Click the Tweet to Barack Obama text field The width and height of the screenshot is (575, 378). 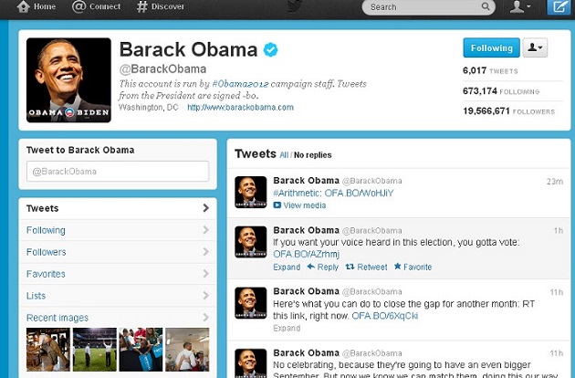click(x=118, y=172)
